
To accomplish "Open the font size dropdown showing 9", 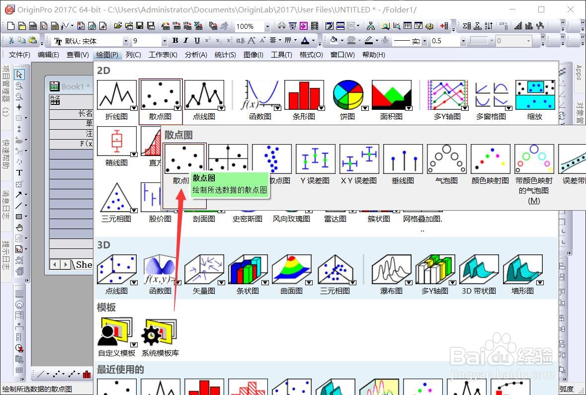I will pyautogui.click(x=164, y=41).
